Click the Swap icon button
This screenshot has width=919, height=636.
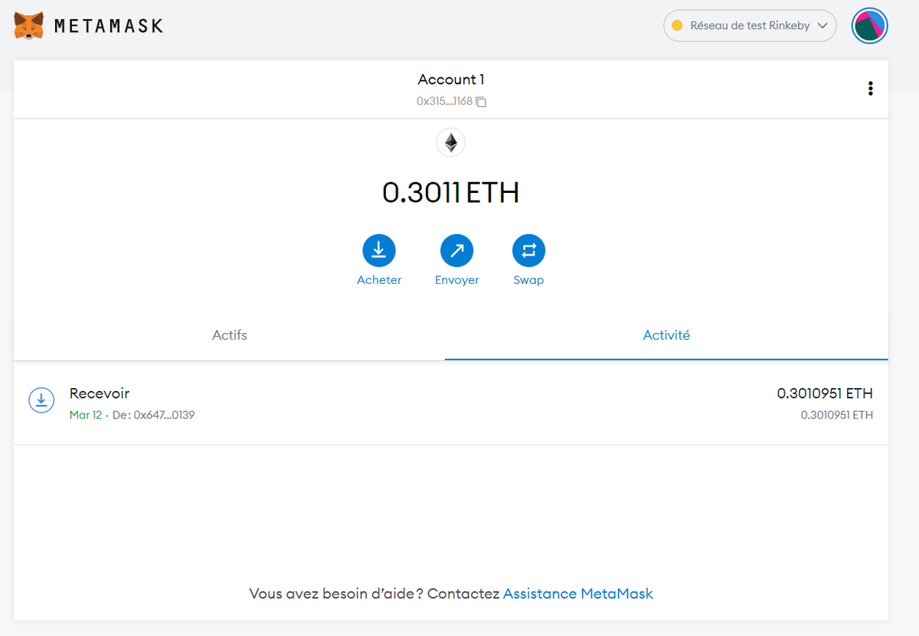coord(528,250)
